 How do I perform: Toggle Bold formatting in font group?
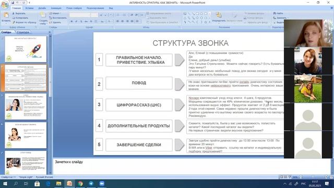coord(71,21)
